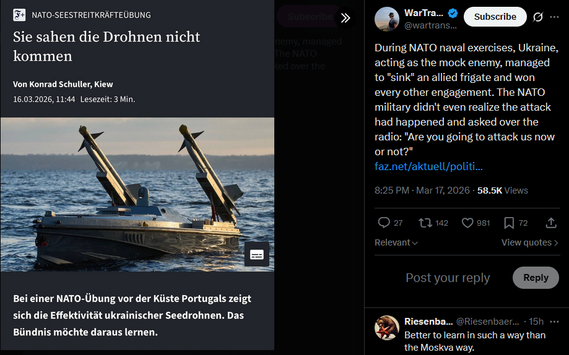
Task: Bookmark the tweet with the bookmark icon
Action: [509, 223]
